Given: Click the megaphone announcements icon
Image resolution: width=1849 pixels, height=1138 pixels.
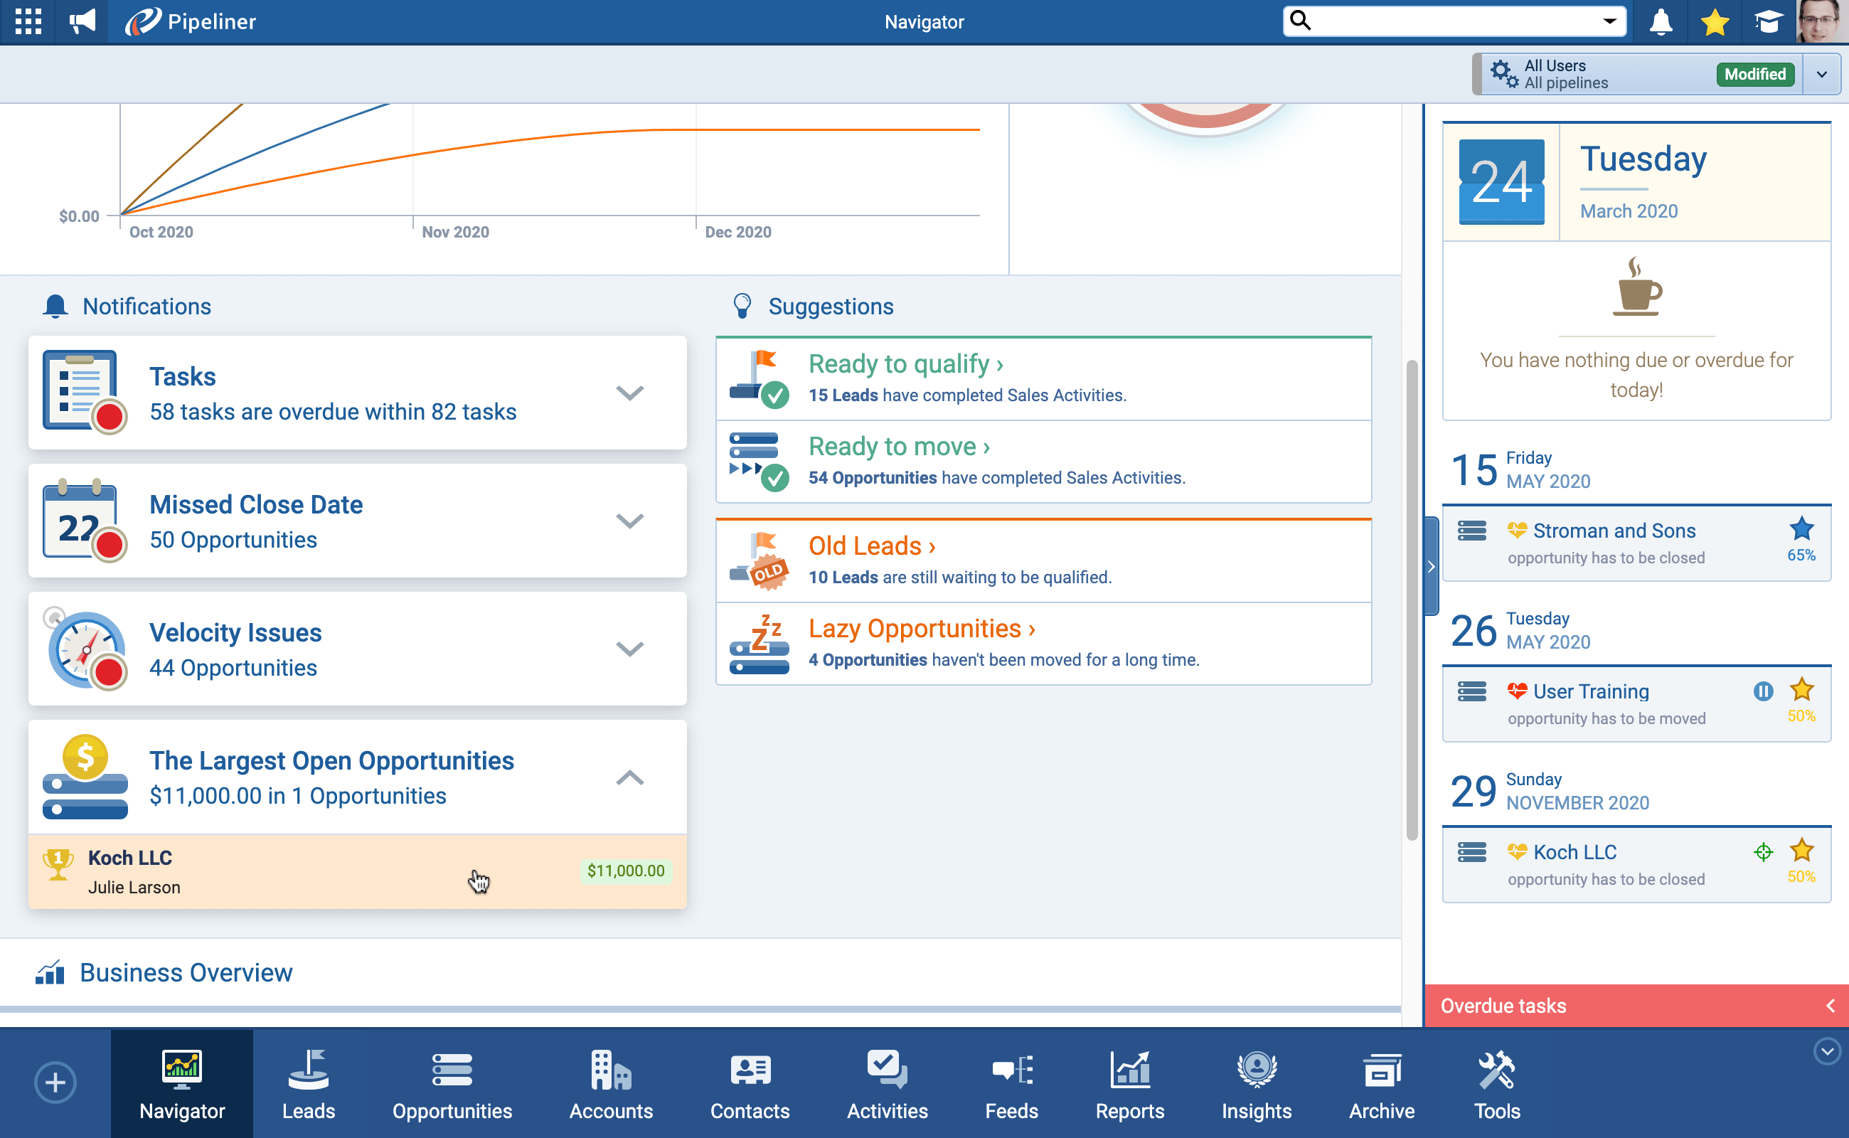Looking at the screenshot, I should click(x=82, y=21).
